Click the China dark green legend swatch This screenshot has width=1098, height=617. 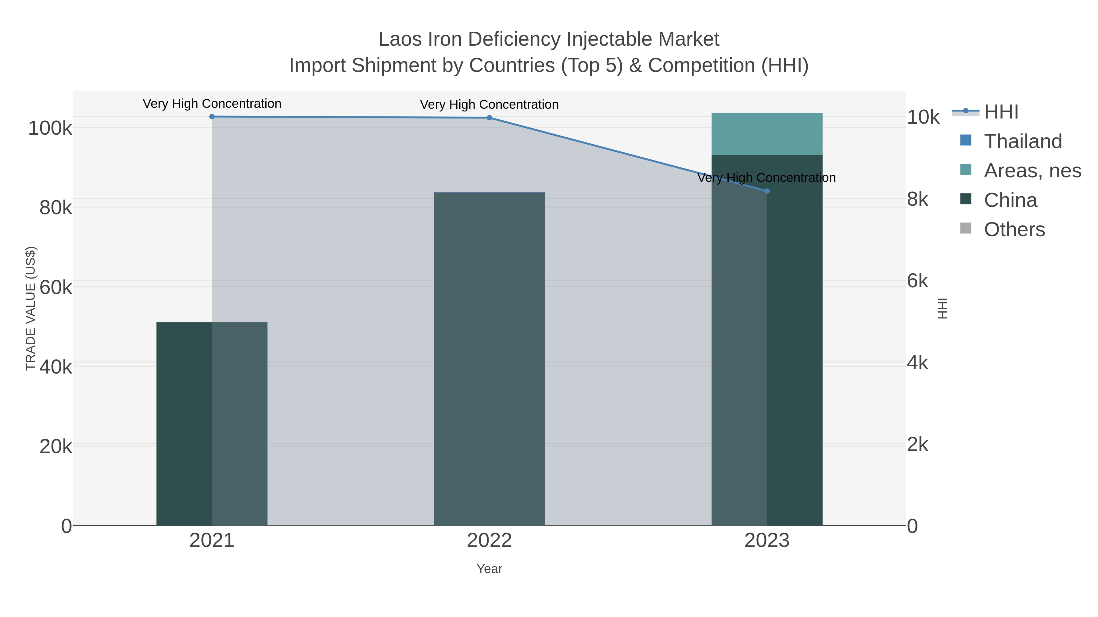pos(966,199)
